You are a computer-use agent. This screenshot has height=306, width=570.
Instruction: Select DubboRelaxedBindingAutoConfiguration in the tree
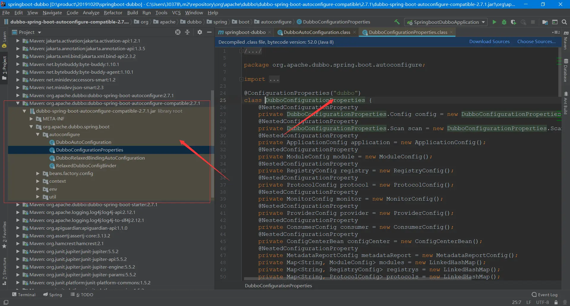(x=100, y=158)
